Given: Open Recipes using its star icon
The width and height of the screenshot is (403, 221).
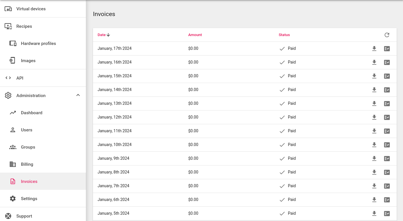Looking at the screenshot, I should click(8, 26).
